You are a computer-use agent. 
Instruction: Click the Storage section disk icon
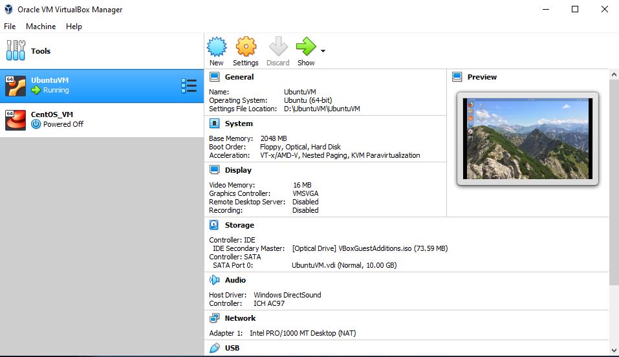[x=214, y=224]
